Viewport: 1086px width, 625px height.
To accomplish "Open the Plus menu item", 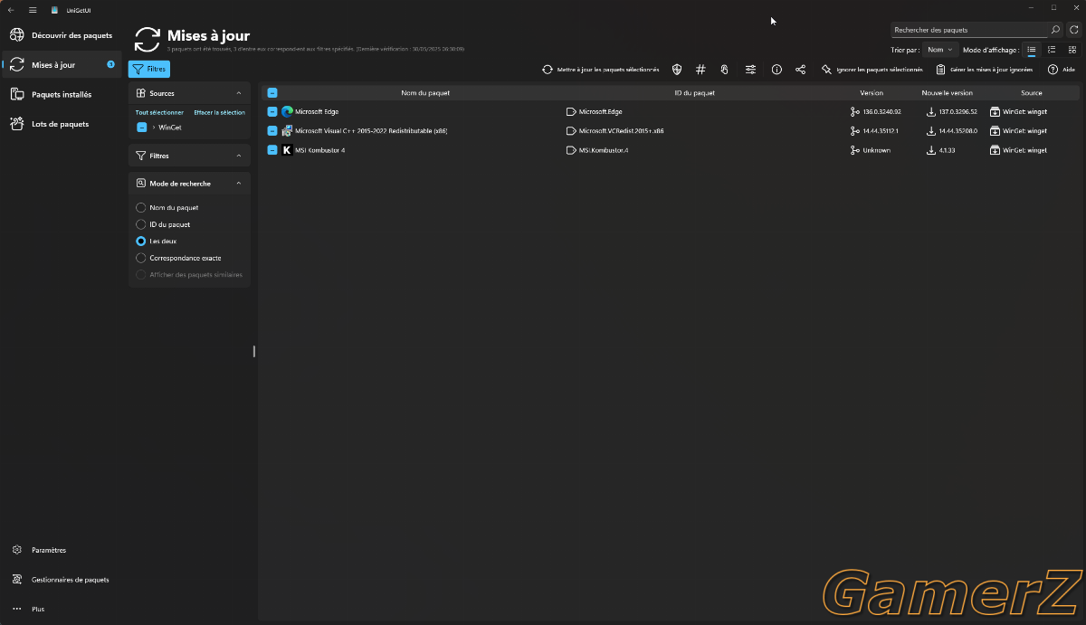I will (62, 610).
